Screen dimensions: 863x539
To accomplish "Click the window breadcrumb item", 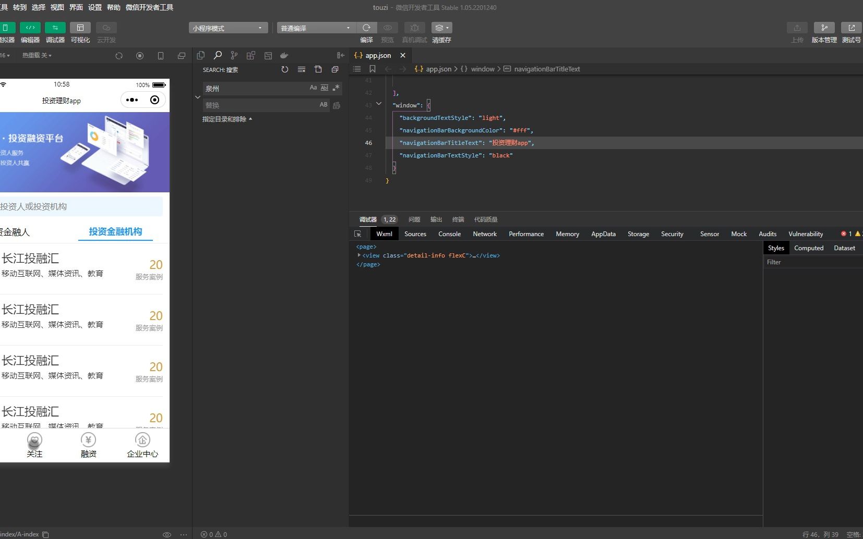I will (483, 69).
